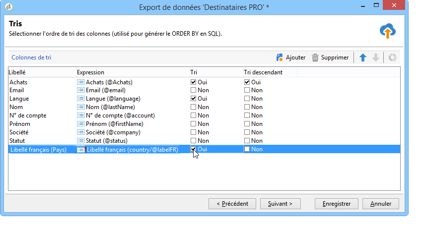The height and width of the screenshot is (231, 422).
Task: Disable Tri checkbox for Langue row
Action: 193,99
